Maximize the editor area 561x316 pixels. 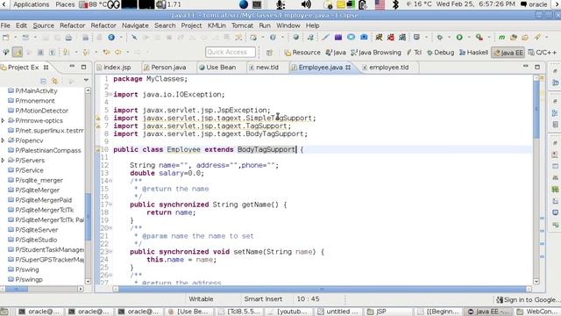click(537, 67)
